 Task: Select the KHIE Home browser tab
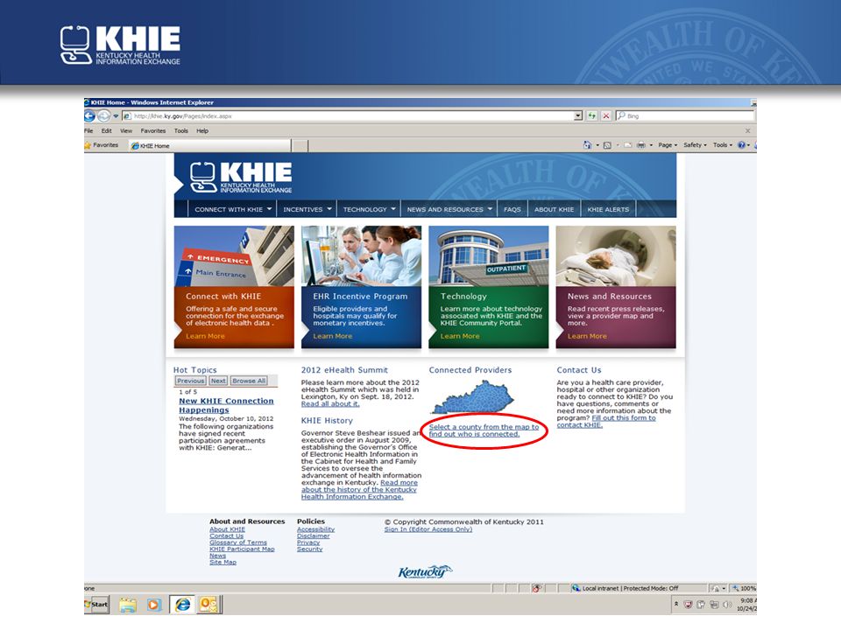pos(209,146)
